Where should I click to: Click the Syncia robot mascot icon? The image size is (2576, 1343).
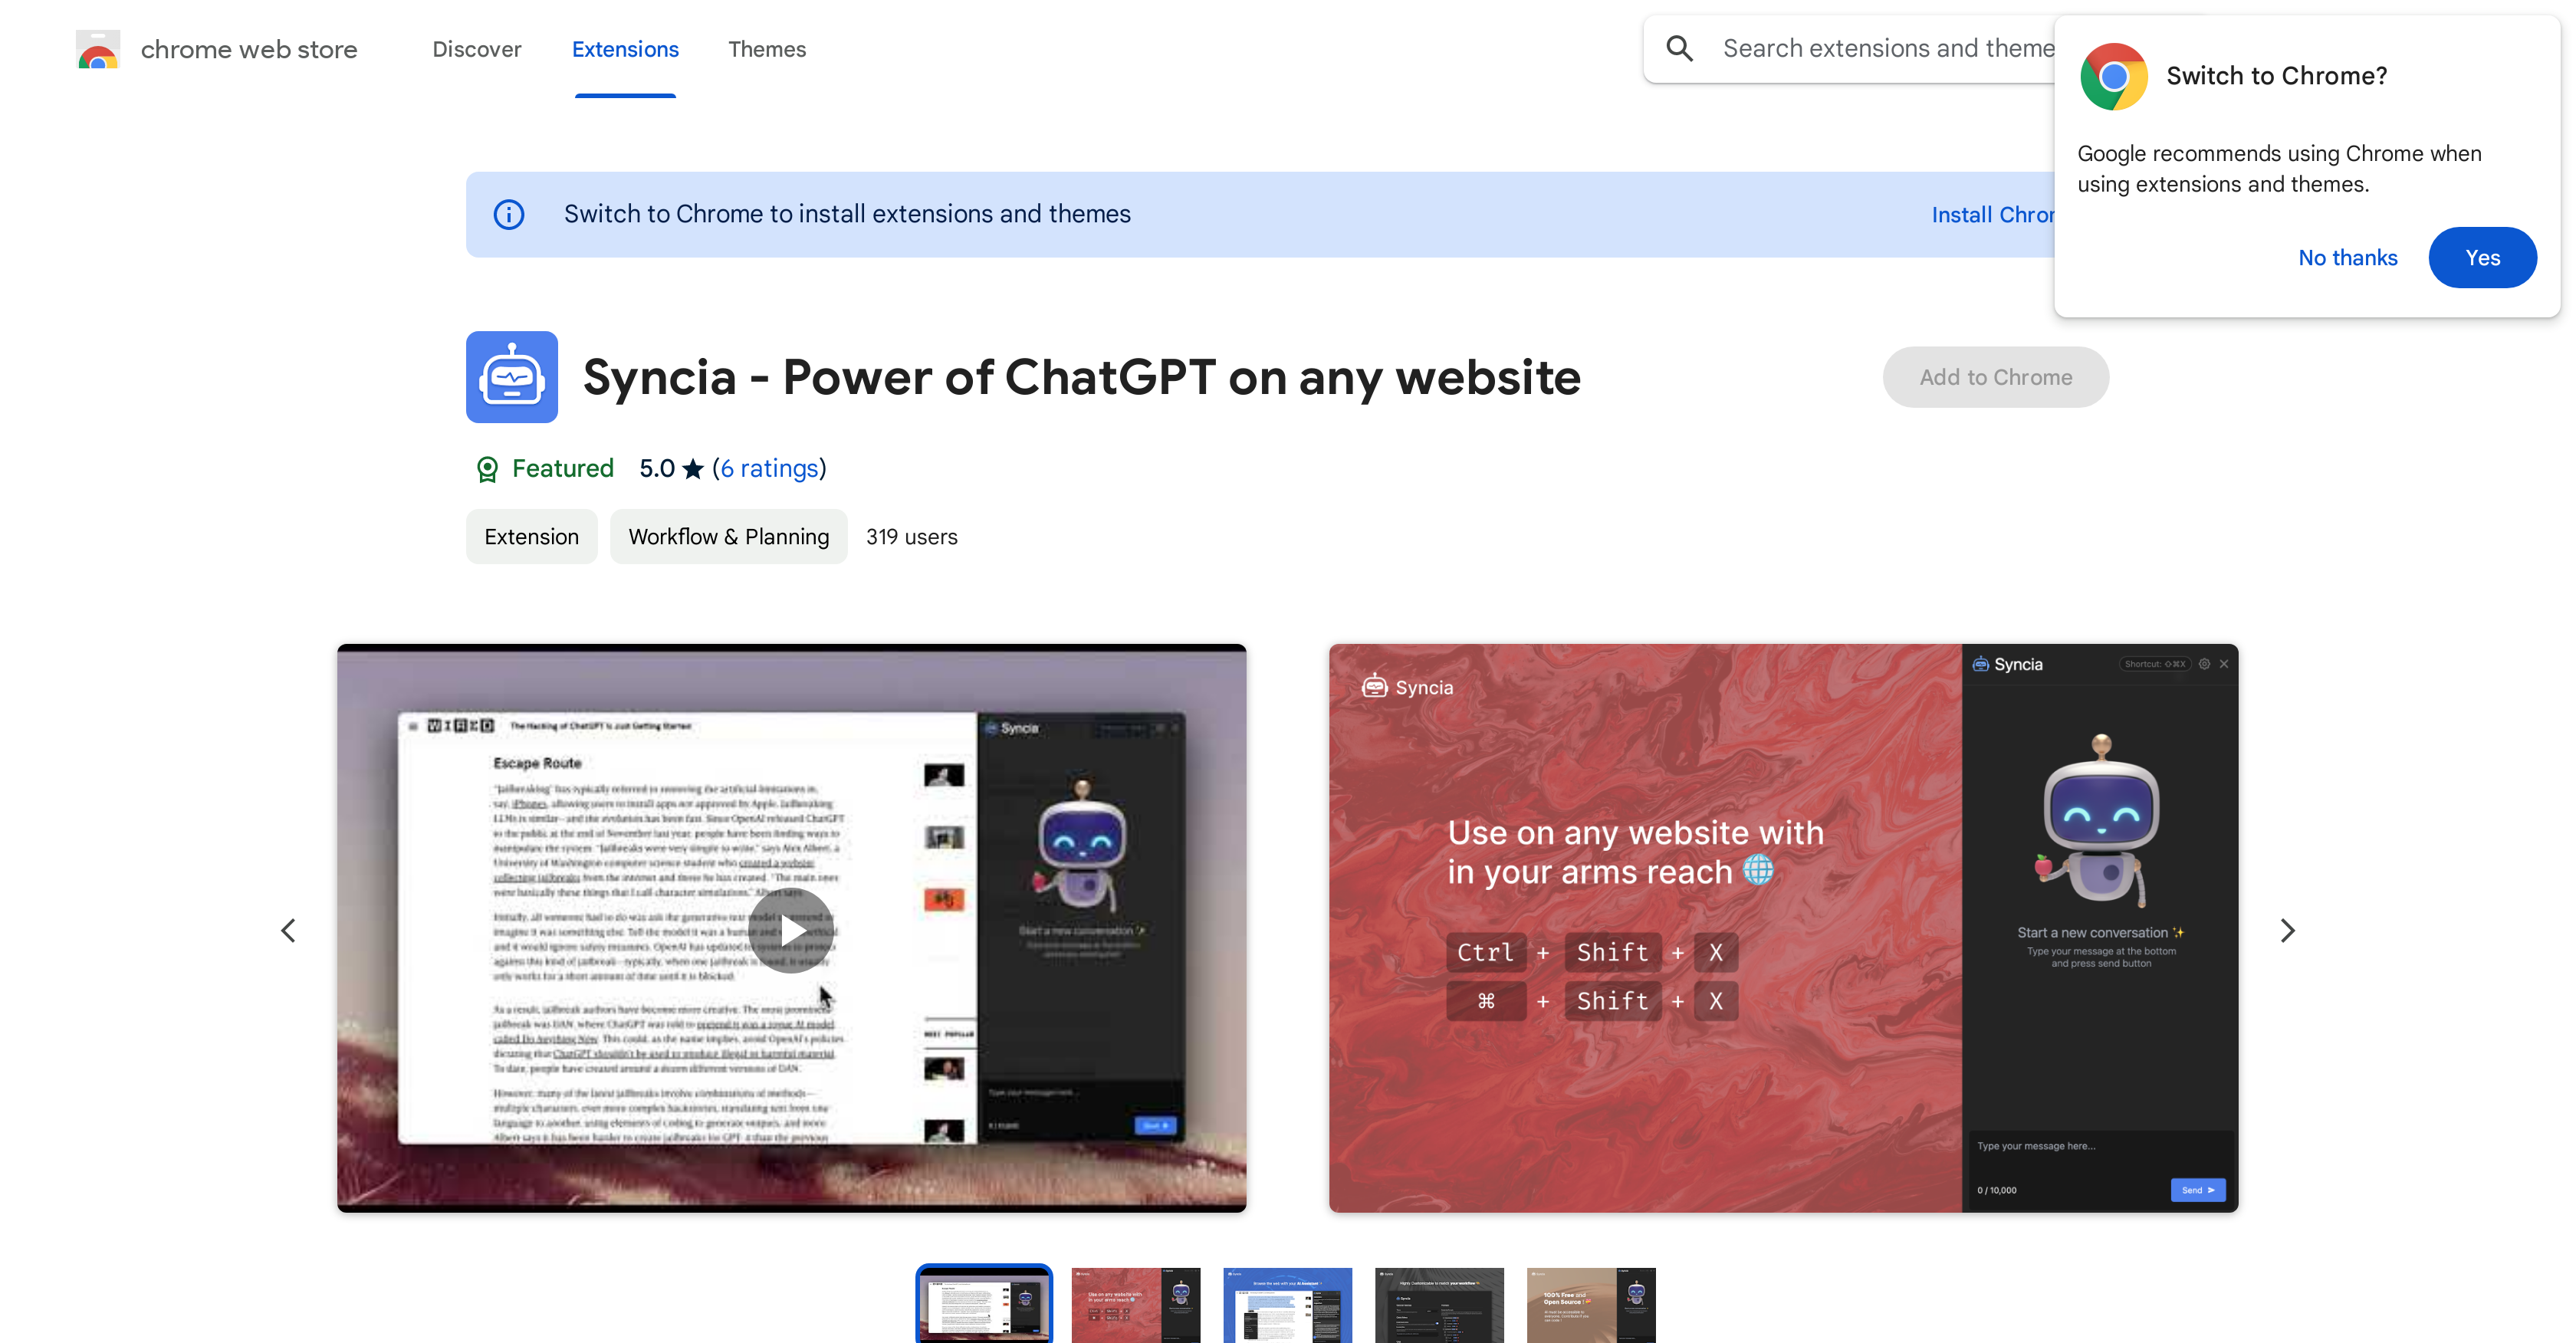(513, 375)
